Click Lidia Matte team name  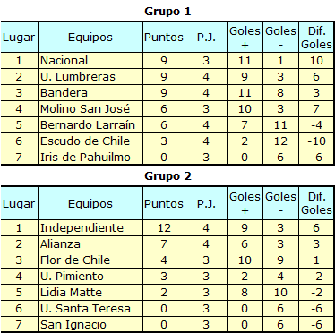tap(71, 293)
